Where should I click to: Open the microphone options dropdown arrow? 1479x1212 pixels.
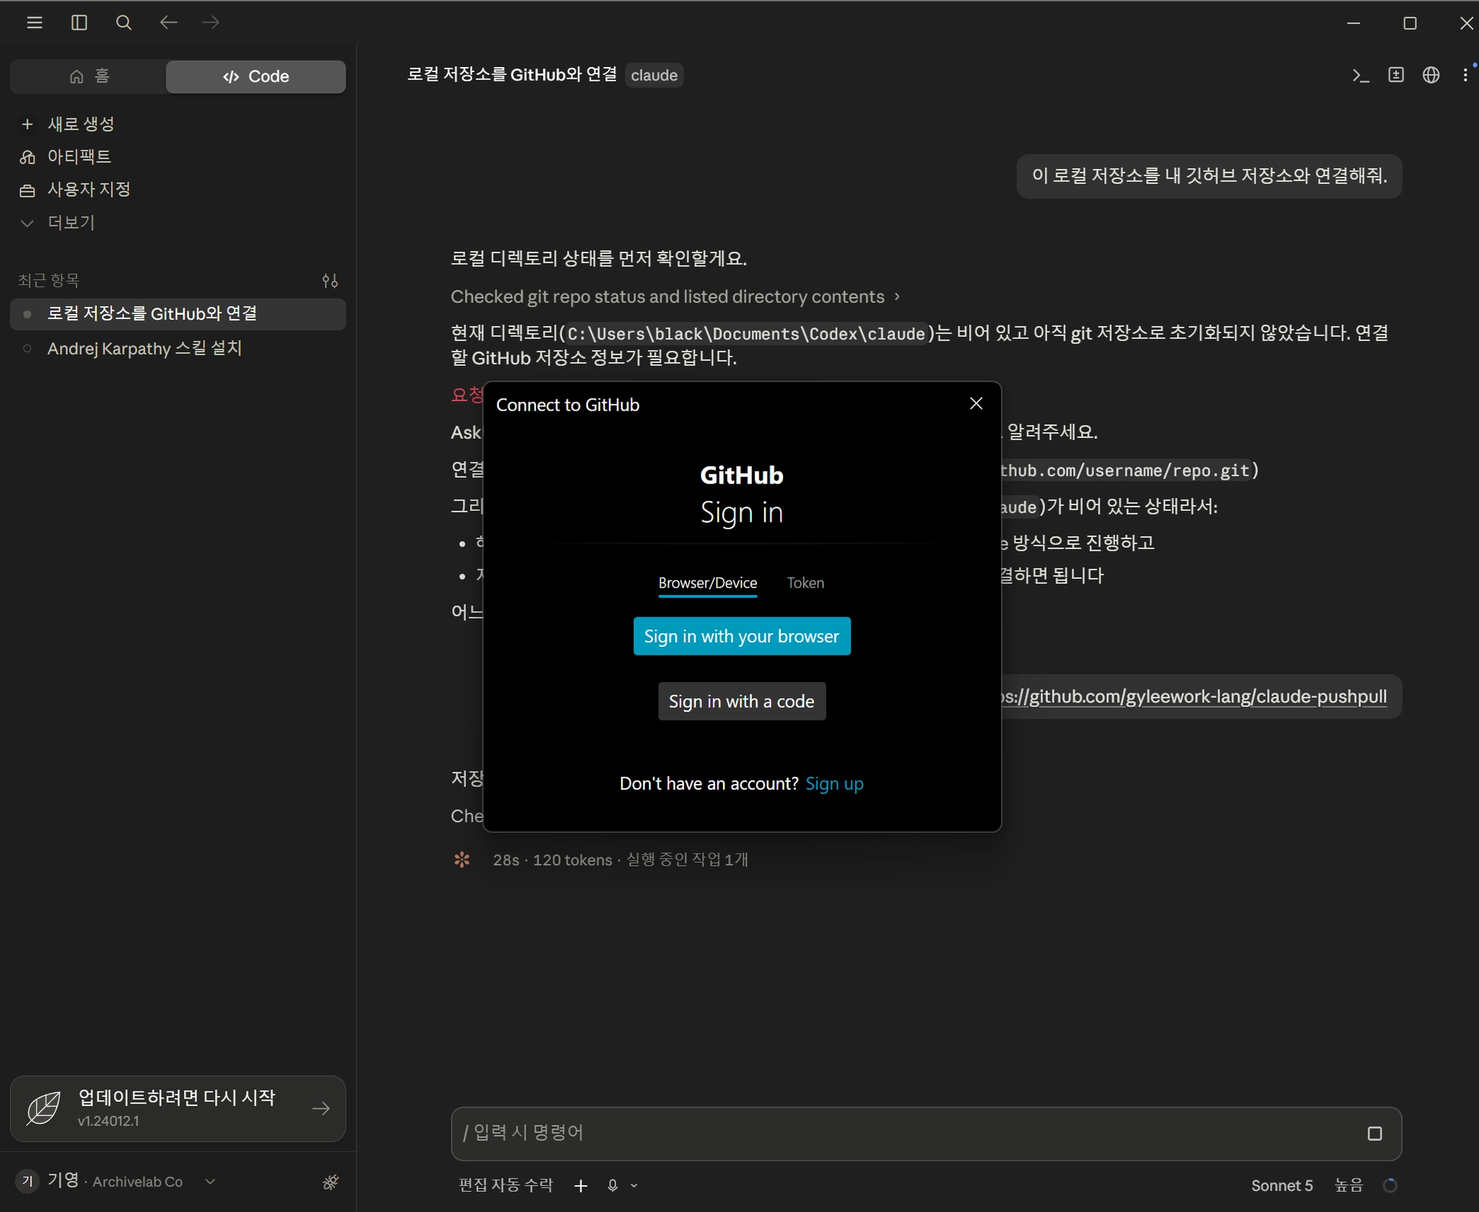click(634, 1185)
